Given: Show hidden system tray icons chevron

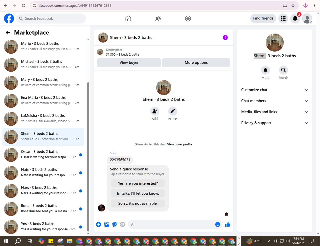Looking at the screenshot, I should tap(269, 241).
